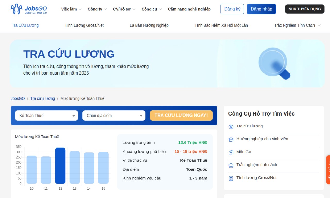The height and width of the screenshot is (198, 330).
Task: Click the JobsGO logo
Action: 28,9
